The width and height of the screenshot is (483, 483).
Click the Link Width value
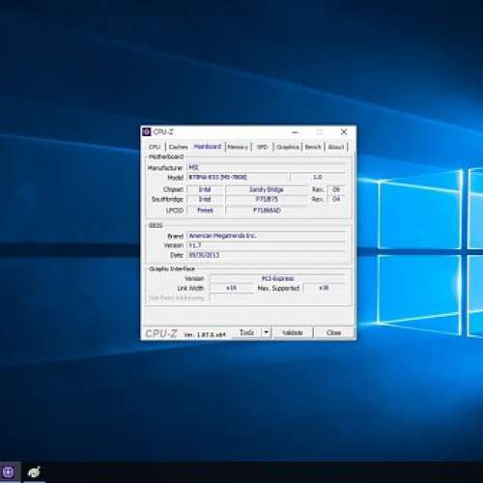pos(232,288)
